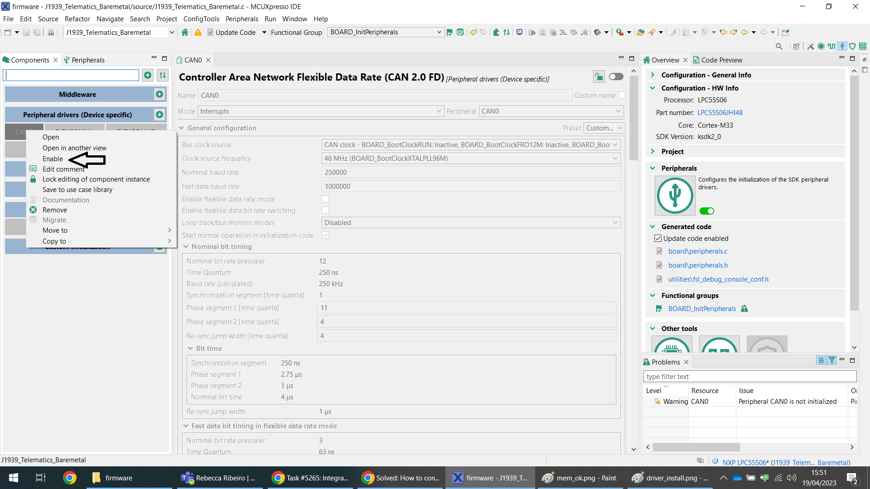
Task: Expand Configuration - General Info section
Action: pos(652,75)
